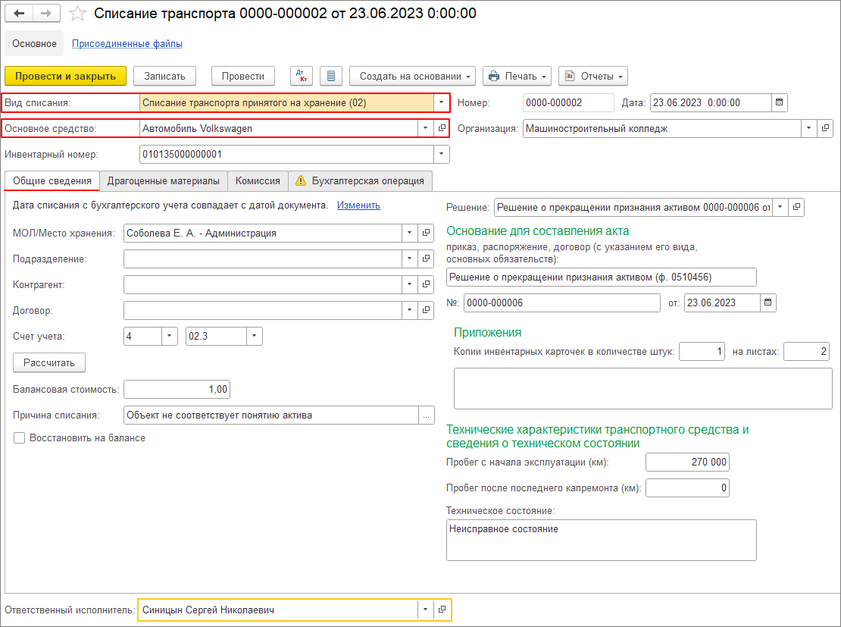The width and height of the screenshot is (841, 627).
Task: Open the document structure list icon
Action: 331,77
